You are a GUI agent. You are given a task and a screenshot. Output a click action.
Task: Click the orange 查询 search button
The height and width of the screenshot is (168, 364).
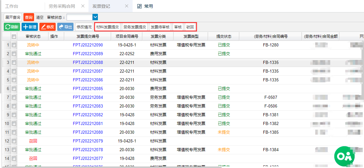click(x=29, y=17)
